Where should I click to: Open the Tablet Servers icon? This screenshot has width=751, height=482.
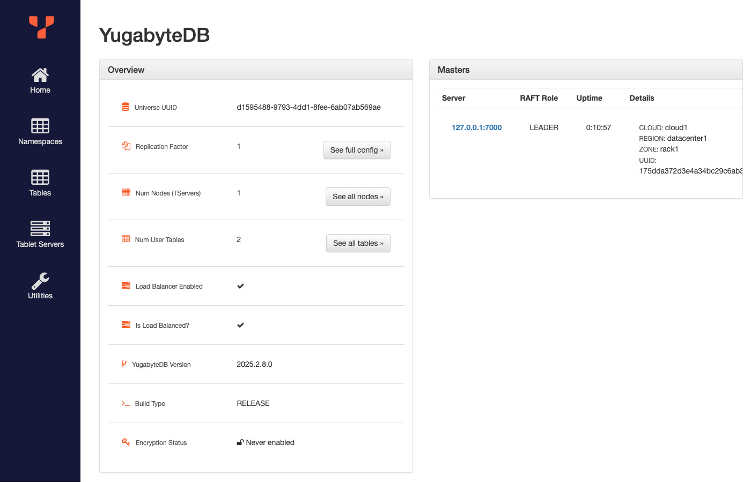point(40,229)
